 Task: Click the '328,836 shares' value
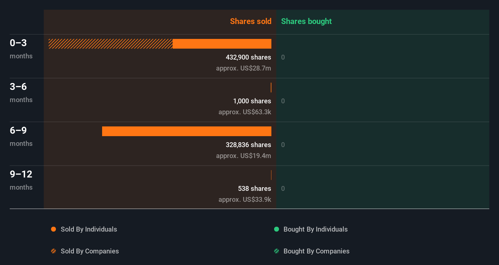[x=248, y=145]
